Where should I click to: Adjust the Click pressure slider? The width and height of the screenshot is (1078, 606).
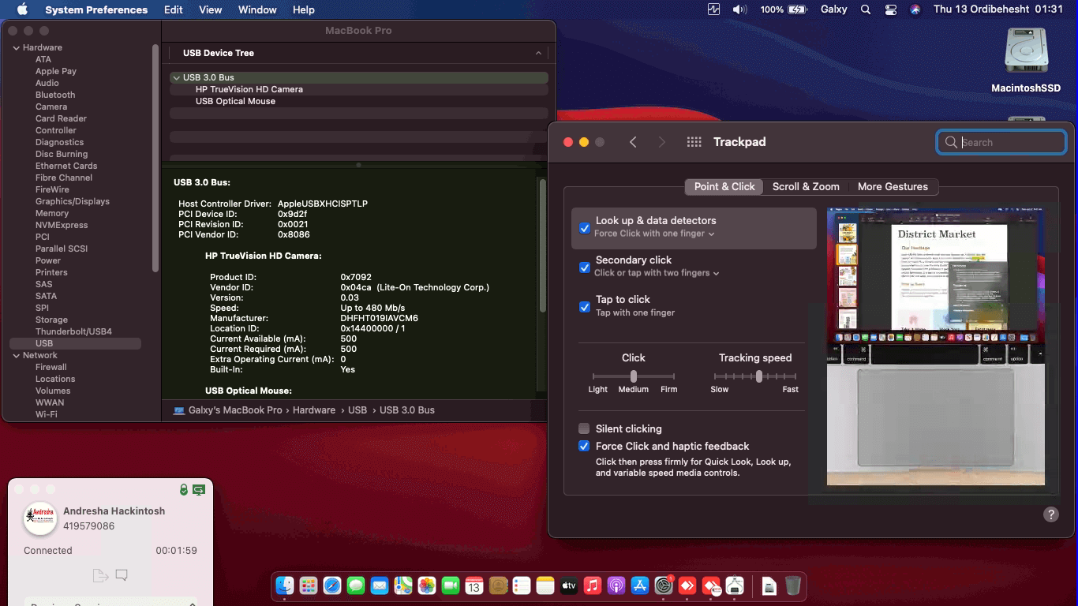pyautogui.click(x=634, y=376)
